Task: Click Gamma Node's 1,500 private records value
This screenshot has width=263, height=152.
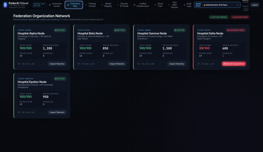Action: [x=167, y=48]
